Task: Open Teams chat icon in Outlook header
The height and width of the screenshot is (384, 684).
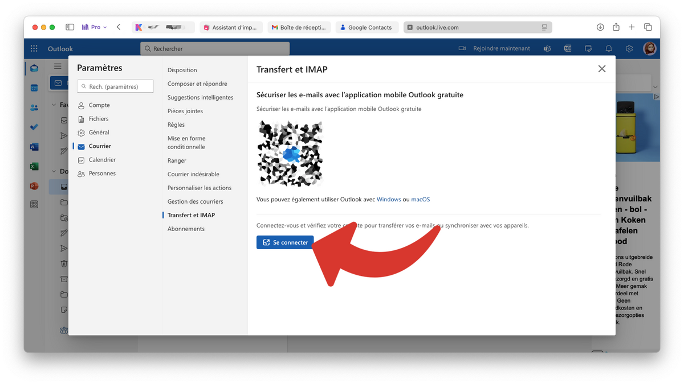Action: pyautogui.click(x=547, y=48)
